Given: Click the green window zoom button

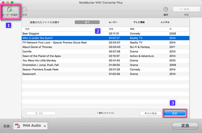Looking at the screenshot, I should [12, 2].
